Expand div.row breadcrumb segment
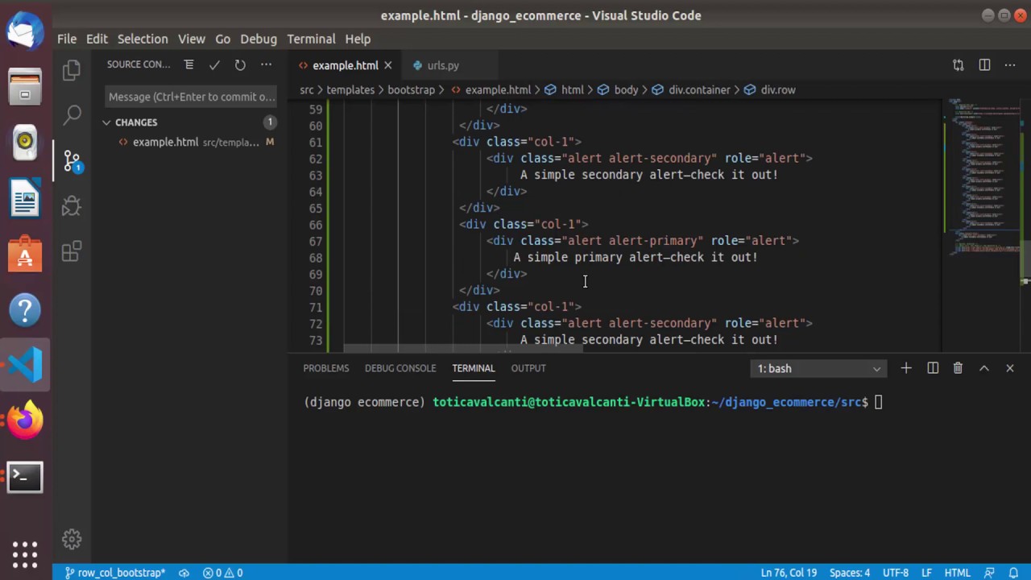Image resolution: width=1031 pixels, height=580 pixels. (x=769, y=89)
